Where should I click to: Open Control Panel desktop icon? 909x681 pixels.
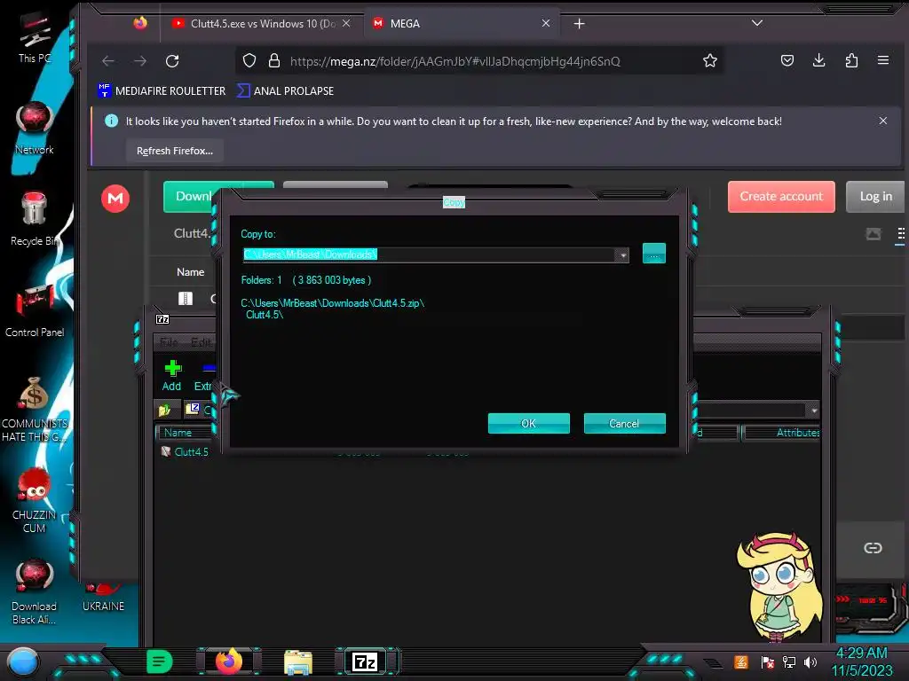(x=35, y=310)
